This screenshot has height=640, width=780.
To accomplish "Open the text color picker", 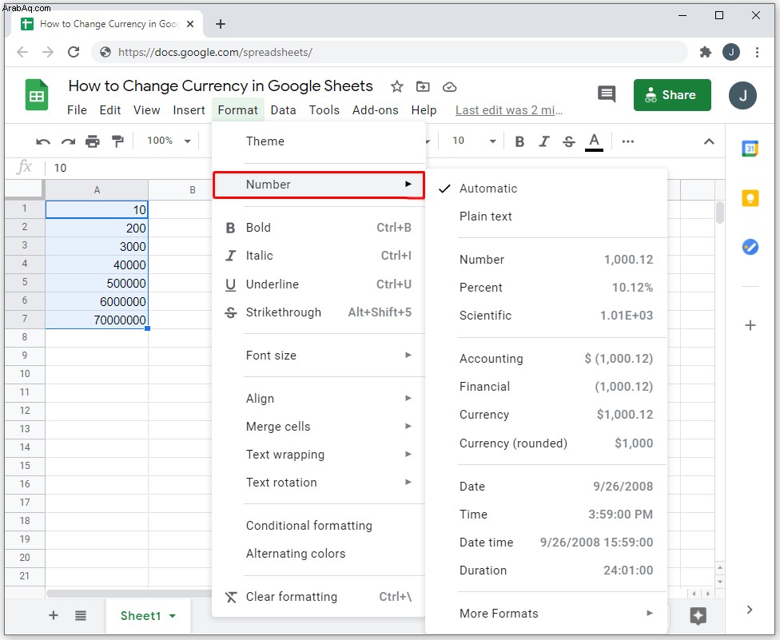I will click(594, 141).
